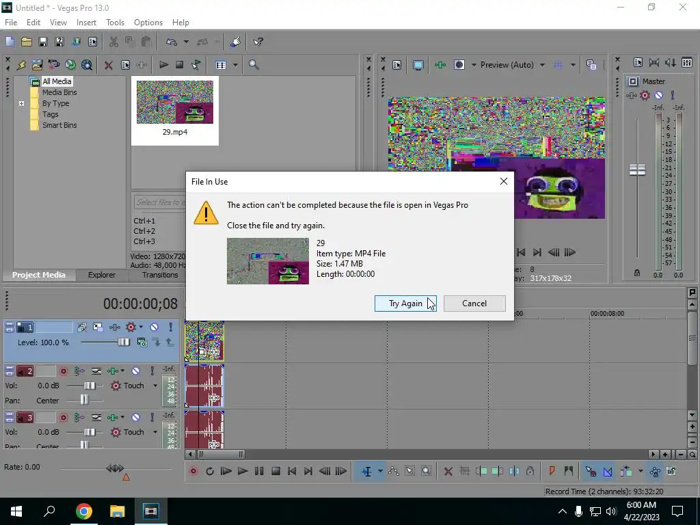Close the File In Use dialog
Screen dimensions: 700x525
tap(504, 181)
